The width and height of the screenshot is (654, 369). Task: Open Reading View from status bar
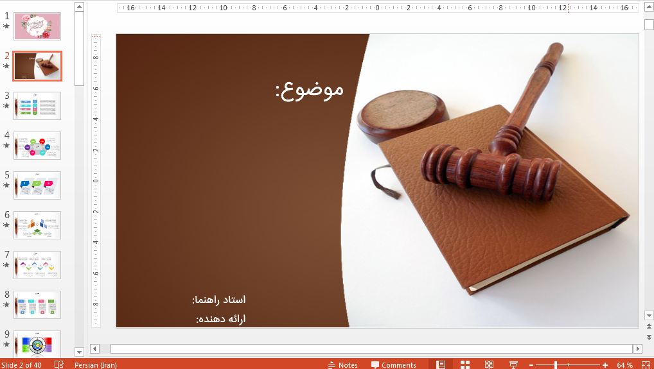[x=489, y=365]
